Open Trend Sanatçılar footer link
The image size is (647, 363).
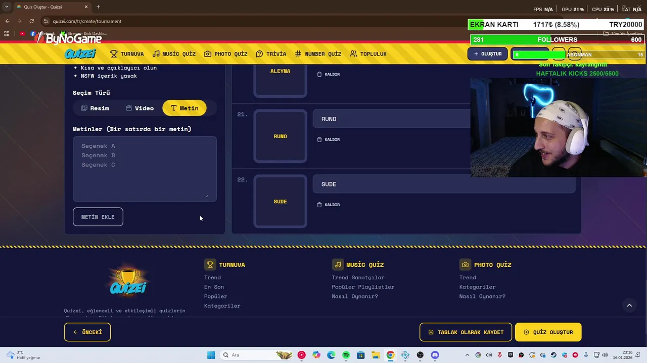358,277
